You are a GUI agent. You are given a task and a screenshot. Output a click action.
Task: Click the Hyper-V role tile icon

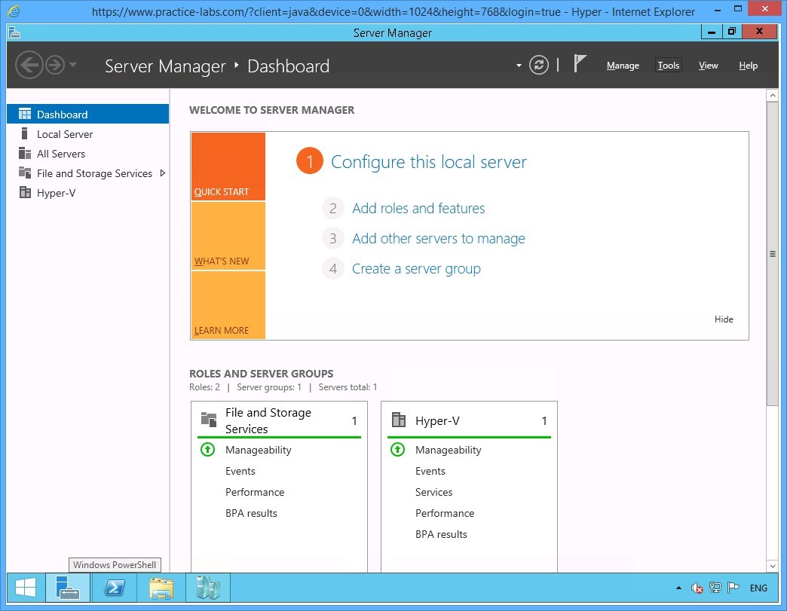[x=397, y=420]
